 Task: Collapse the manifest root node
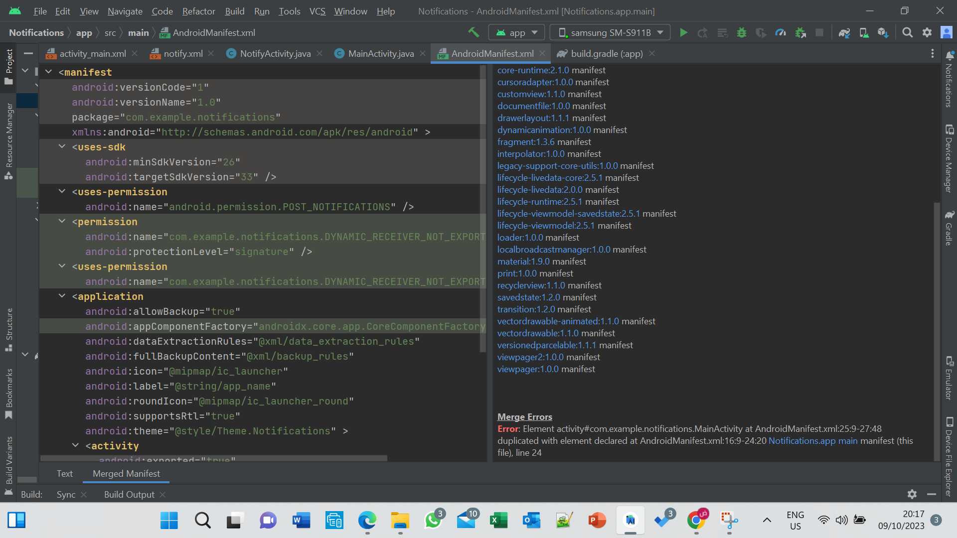click(48, 72)
